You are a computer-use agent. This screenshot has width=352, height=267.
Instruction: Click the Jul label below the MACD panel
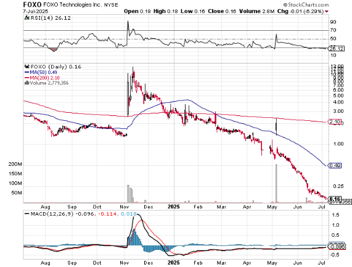(x=322, y=263)
